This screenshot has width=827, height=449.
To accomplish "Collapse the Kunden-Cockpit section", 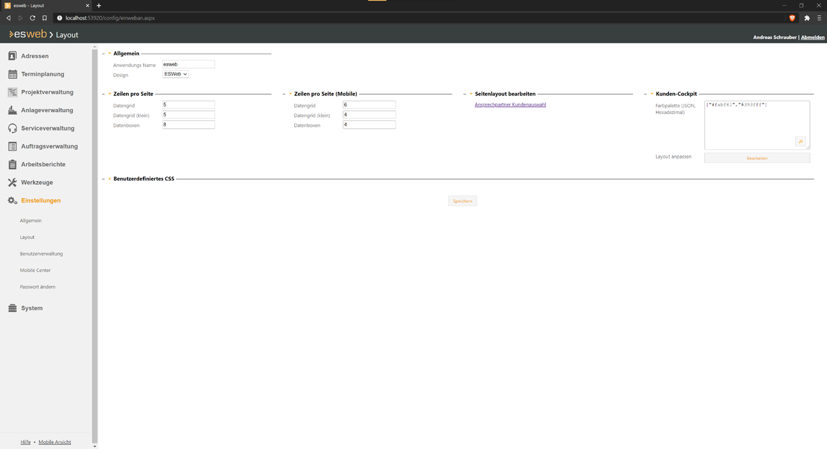I will click(x=652, y=94).
